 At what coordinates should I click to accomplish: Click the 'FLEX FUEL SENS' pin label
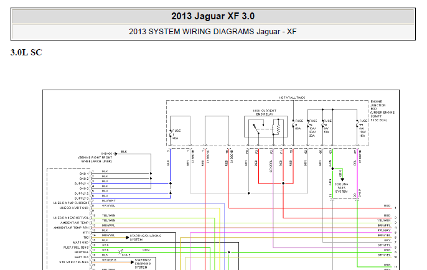(x=76, y=248)
